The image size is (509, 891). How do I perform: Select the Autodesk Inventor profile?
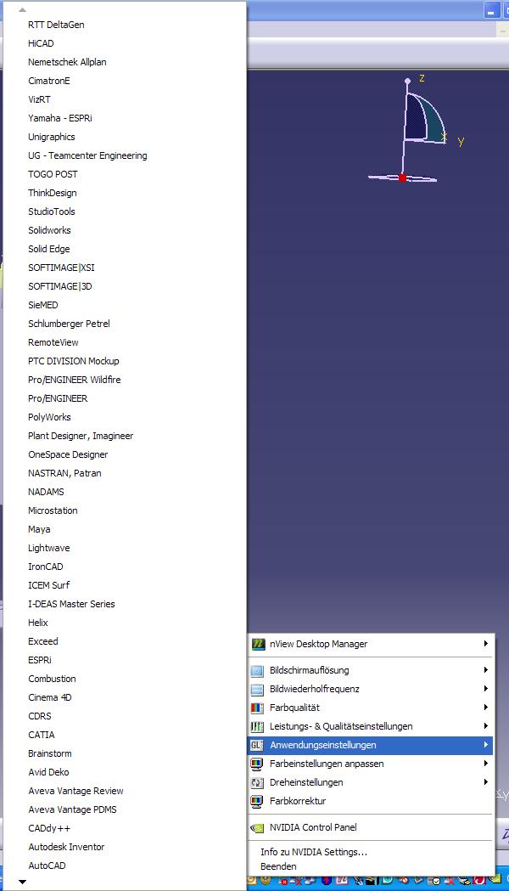pos(66,847)
